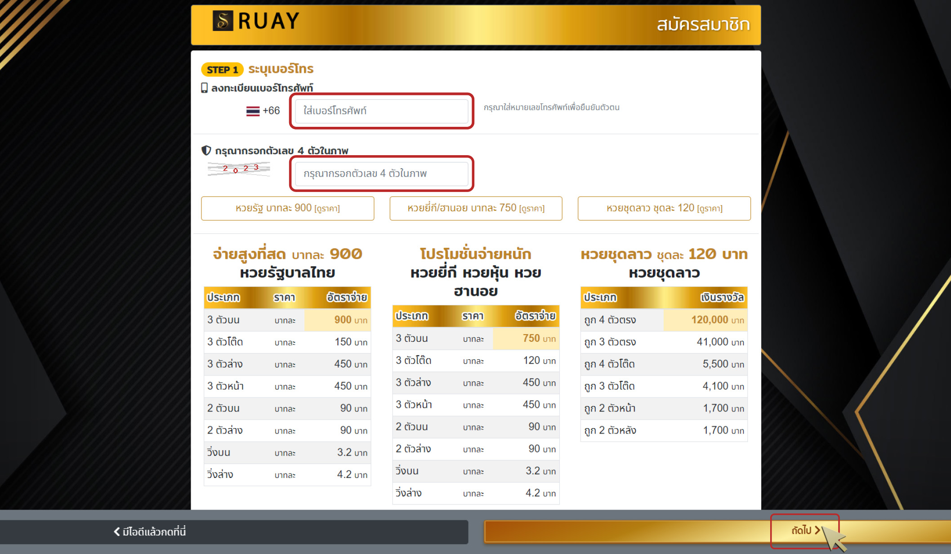This screenshot has height=554, width=951.
Task: Select the 3 ตัวบน 750 บาท row
Action: (476, 338)
